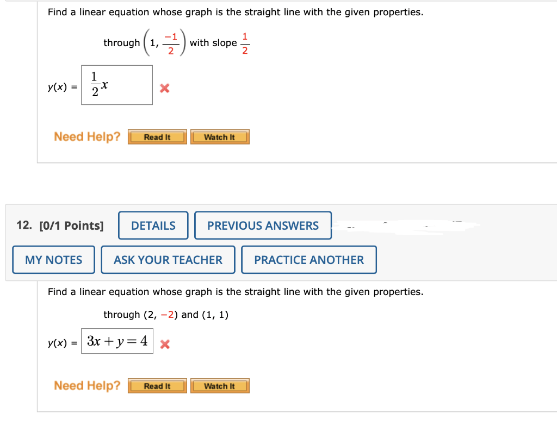Click Read It under the slope question
Screen dimensions: 557x439
point(157,137)
